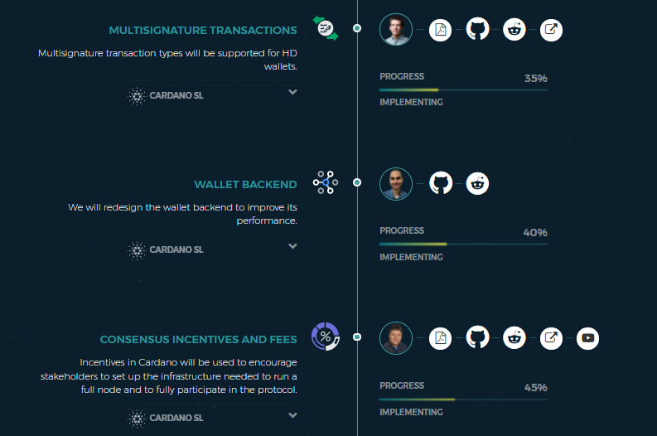657x436 pixels.
Task: Click the Multisignature Transactions timeline dot
Action: click(357, 28)
